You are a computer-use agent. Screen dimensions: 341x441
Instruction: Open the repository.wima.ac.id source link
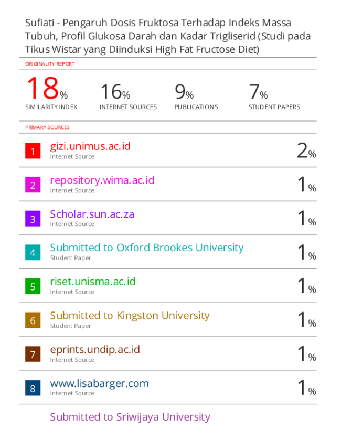(102, 180)
